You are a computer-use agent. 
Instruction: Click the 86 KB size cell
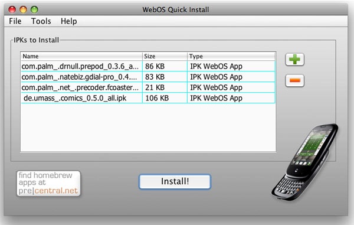[x=165, y=66]
